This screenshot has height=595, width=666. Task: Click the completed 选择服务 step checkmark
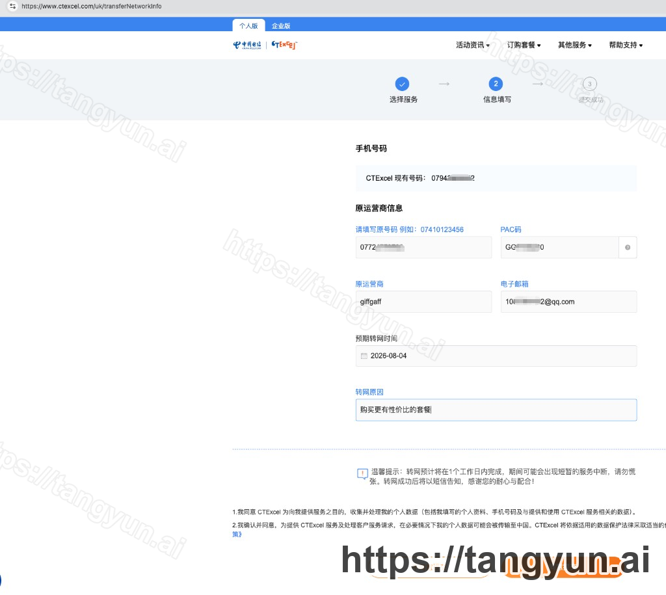(402, 84)
